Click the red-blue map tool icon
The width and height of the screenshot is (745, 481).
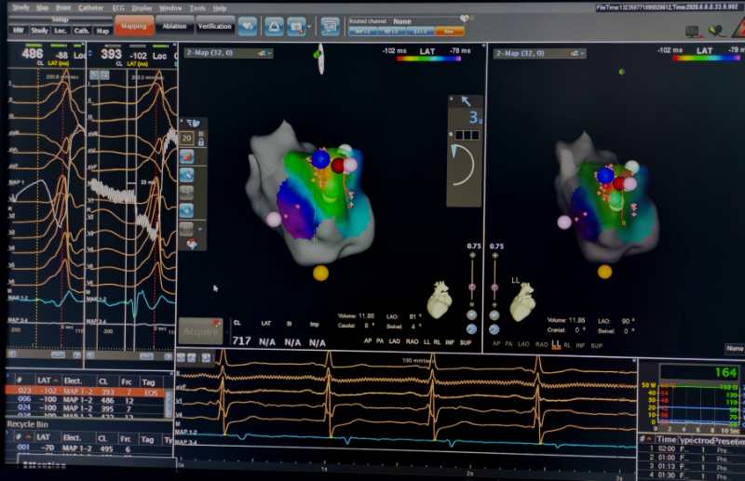pos(187,156)
